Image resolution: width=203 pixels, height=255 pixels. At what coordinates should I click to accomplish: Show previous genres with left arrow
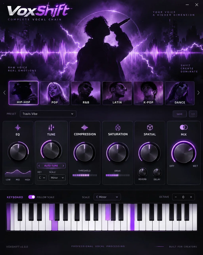[x=4, y=93]
